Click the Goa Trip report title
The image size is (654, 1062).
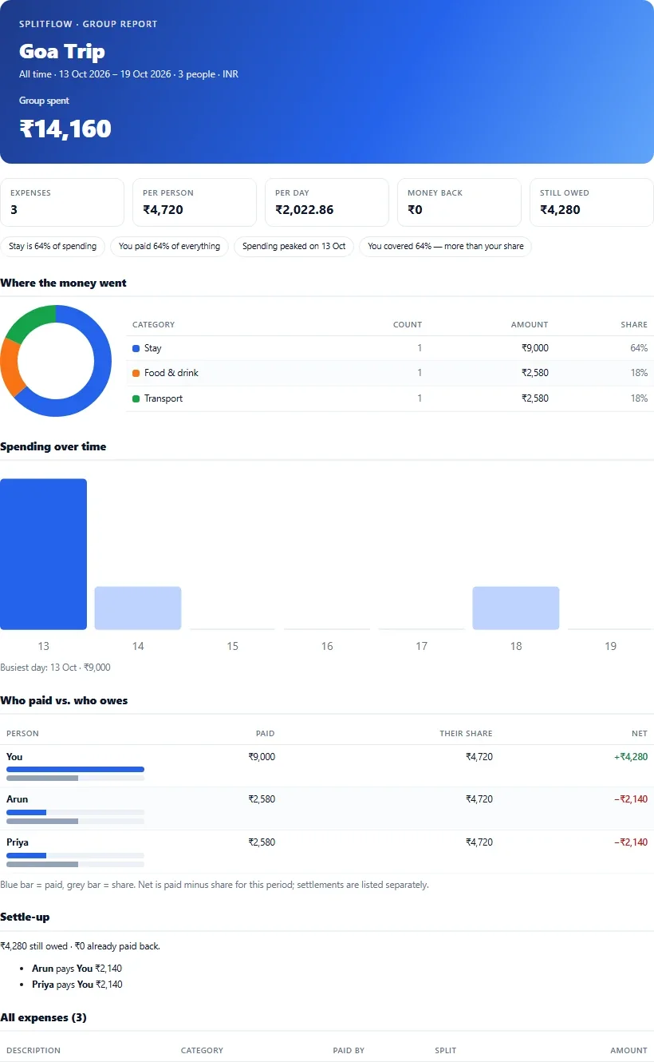(62, 52)
